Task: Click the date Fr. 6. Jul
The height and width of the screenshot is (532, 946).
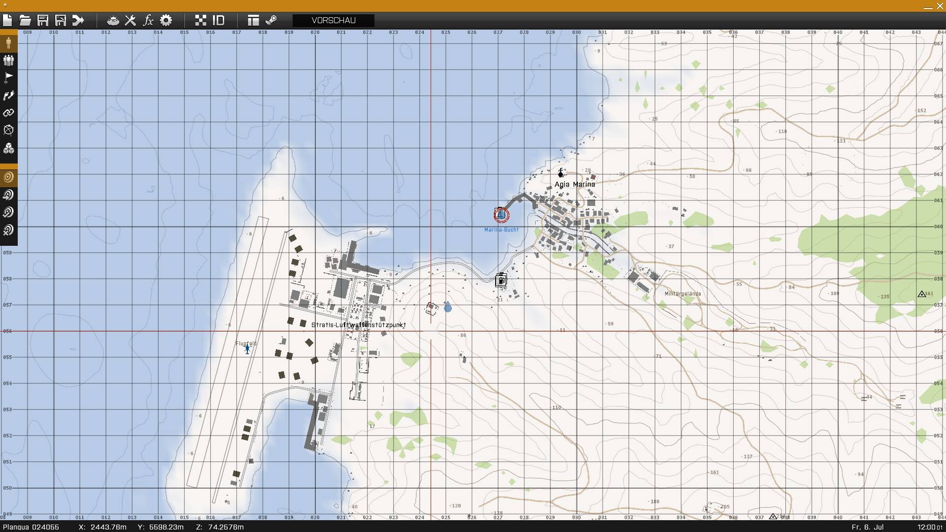Action: 867,527
